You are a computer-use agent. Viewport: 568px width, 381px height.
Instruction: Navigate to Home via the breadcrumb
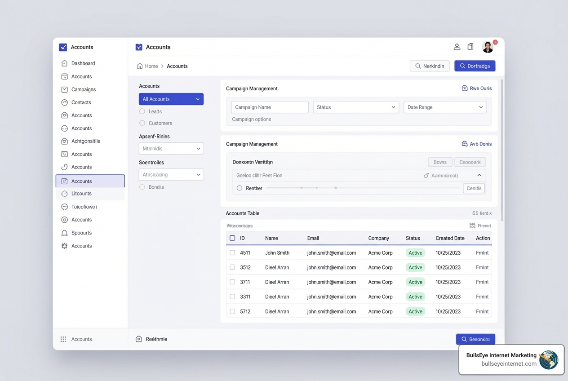pyautogui.click(x=151, y=66)
